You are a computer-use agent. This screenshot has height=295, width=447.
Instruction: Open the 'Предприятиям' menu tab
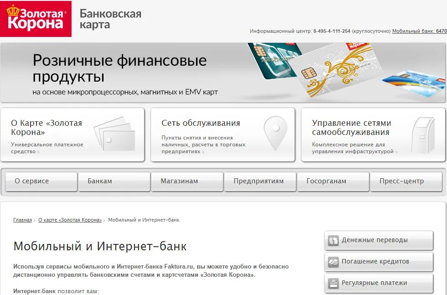click(x=260, y=181)
